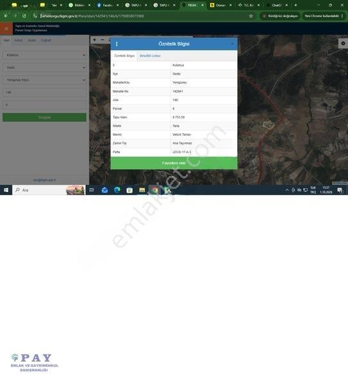Zoom in the map with plus
348x384 pixels.
[x=94, y=40]
